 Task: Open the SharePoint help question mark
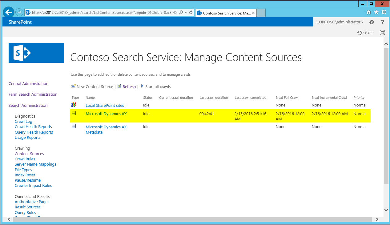383,22
